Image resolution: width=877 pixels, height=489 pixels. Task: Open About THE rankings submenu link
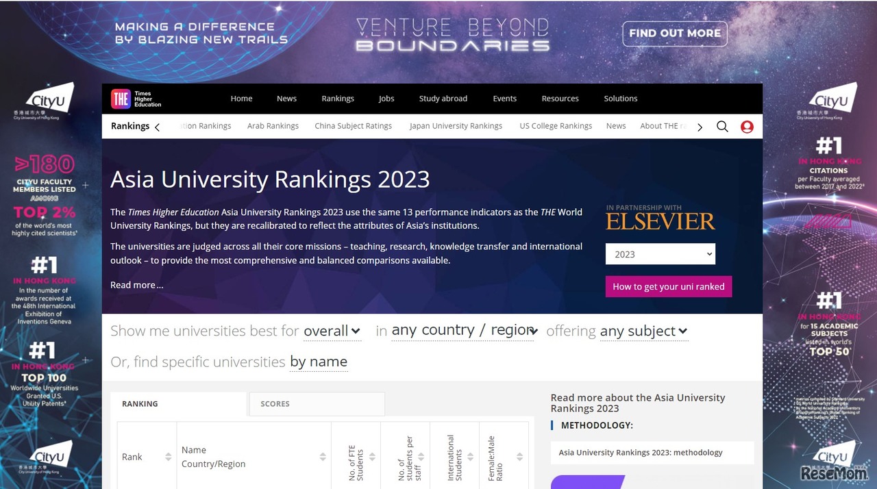[x=664, y=126]
